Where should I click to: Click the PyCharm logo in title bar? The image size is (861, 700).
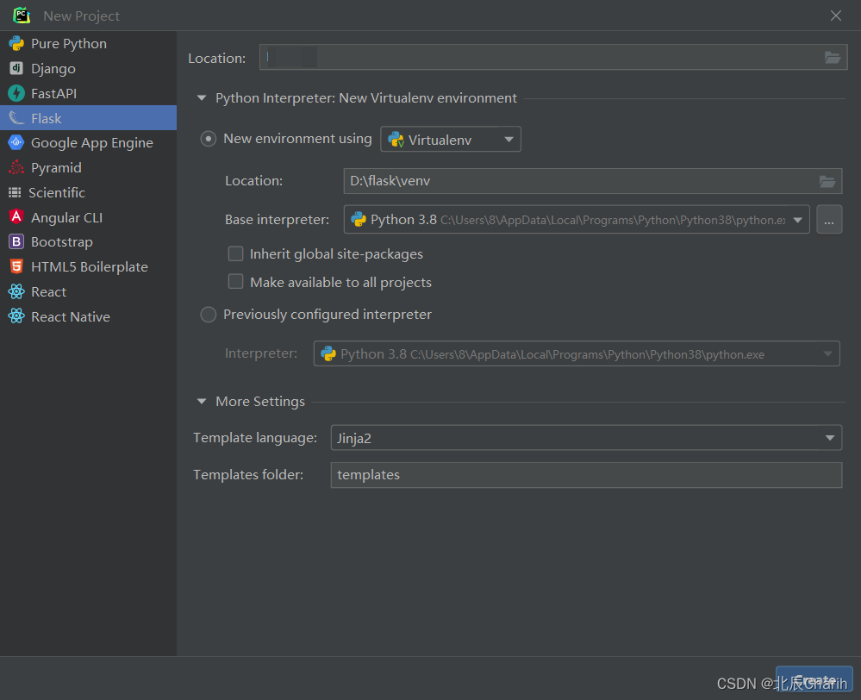[22, 16]
